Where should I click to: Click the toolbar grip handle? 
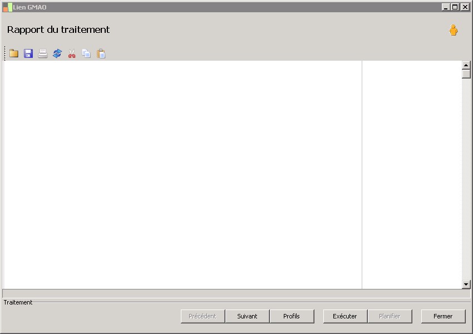5,53
